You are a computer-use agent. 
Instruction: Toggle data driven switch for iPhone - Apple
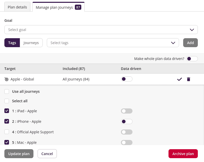[x=127, y=121]
